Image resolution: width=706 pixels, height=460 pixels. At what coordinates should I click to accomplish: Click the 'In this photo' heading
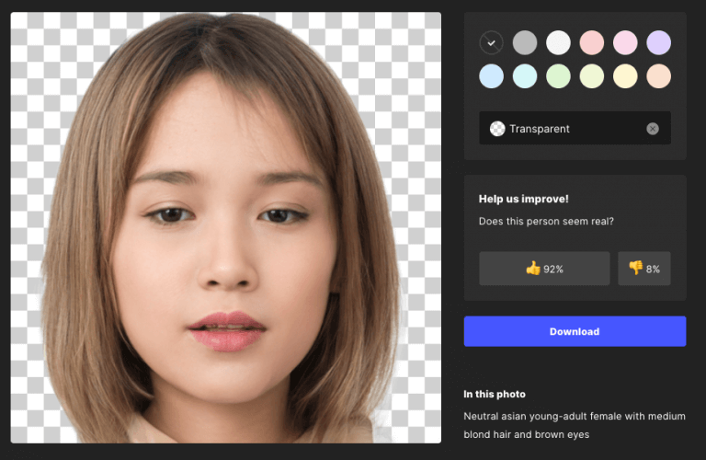[x=495, y=394]
